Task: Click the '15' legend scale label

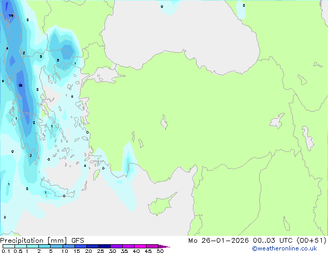Action: (77, 251)
